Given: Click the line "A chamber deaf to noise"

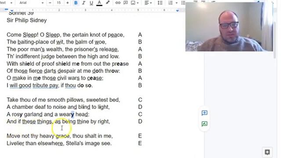Looking at the screenshot, I should (58, 107).
